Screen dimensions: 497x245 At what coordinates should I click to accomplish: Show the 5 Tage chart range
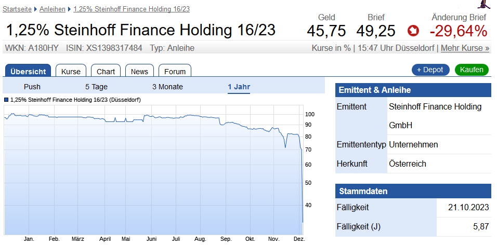[96, 87]
